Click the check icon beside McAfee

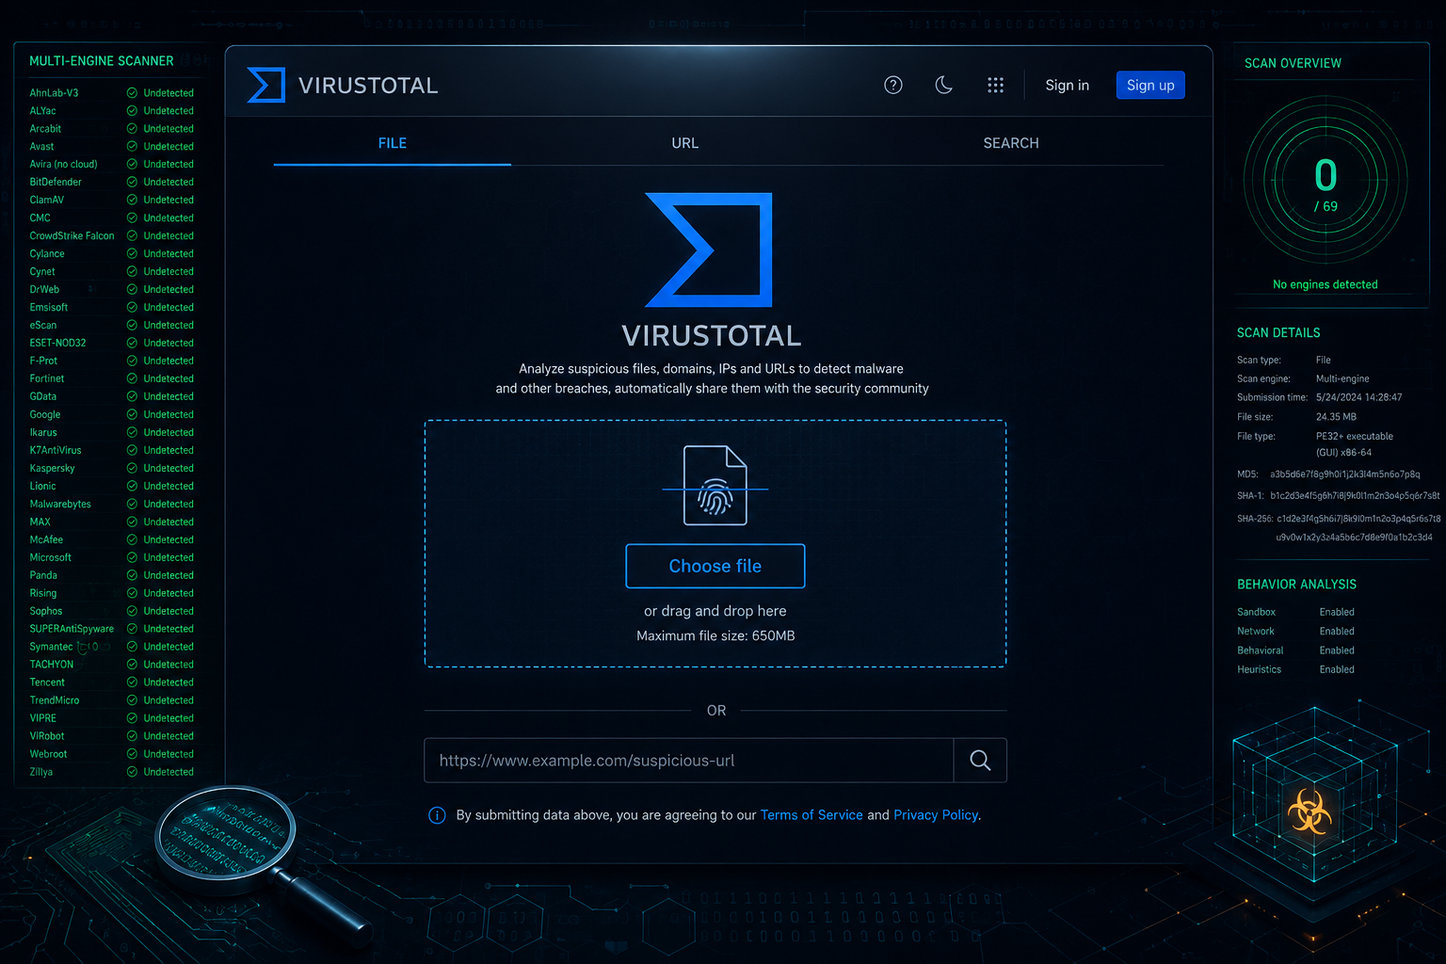132,540
